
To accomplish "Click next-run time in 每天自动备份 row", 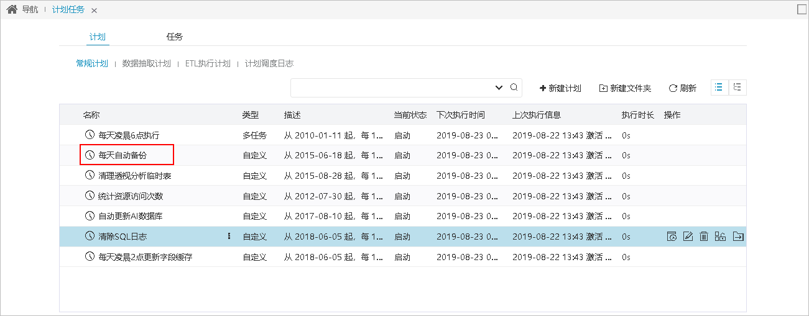I will pyautogui.click(x=468, y=155).
